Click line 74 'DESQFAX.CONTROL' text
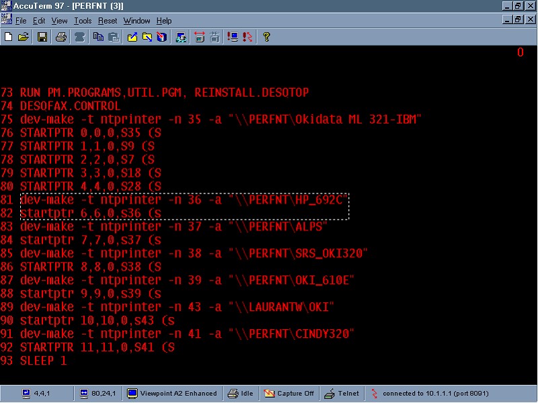Image resolution: width=538 pixels, height=403 pixels. coord(70,106)
